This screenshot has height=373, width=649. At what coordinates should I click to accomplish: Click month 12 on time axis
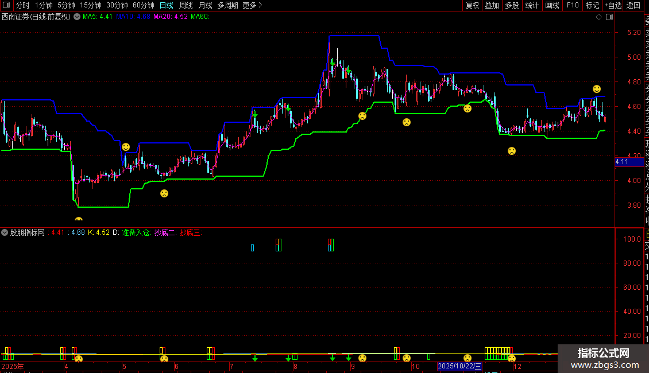point(517,366)
